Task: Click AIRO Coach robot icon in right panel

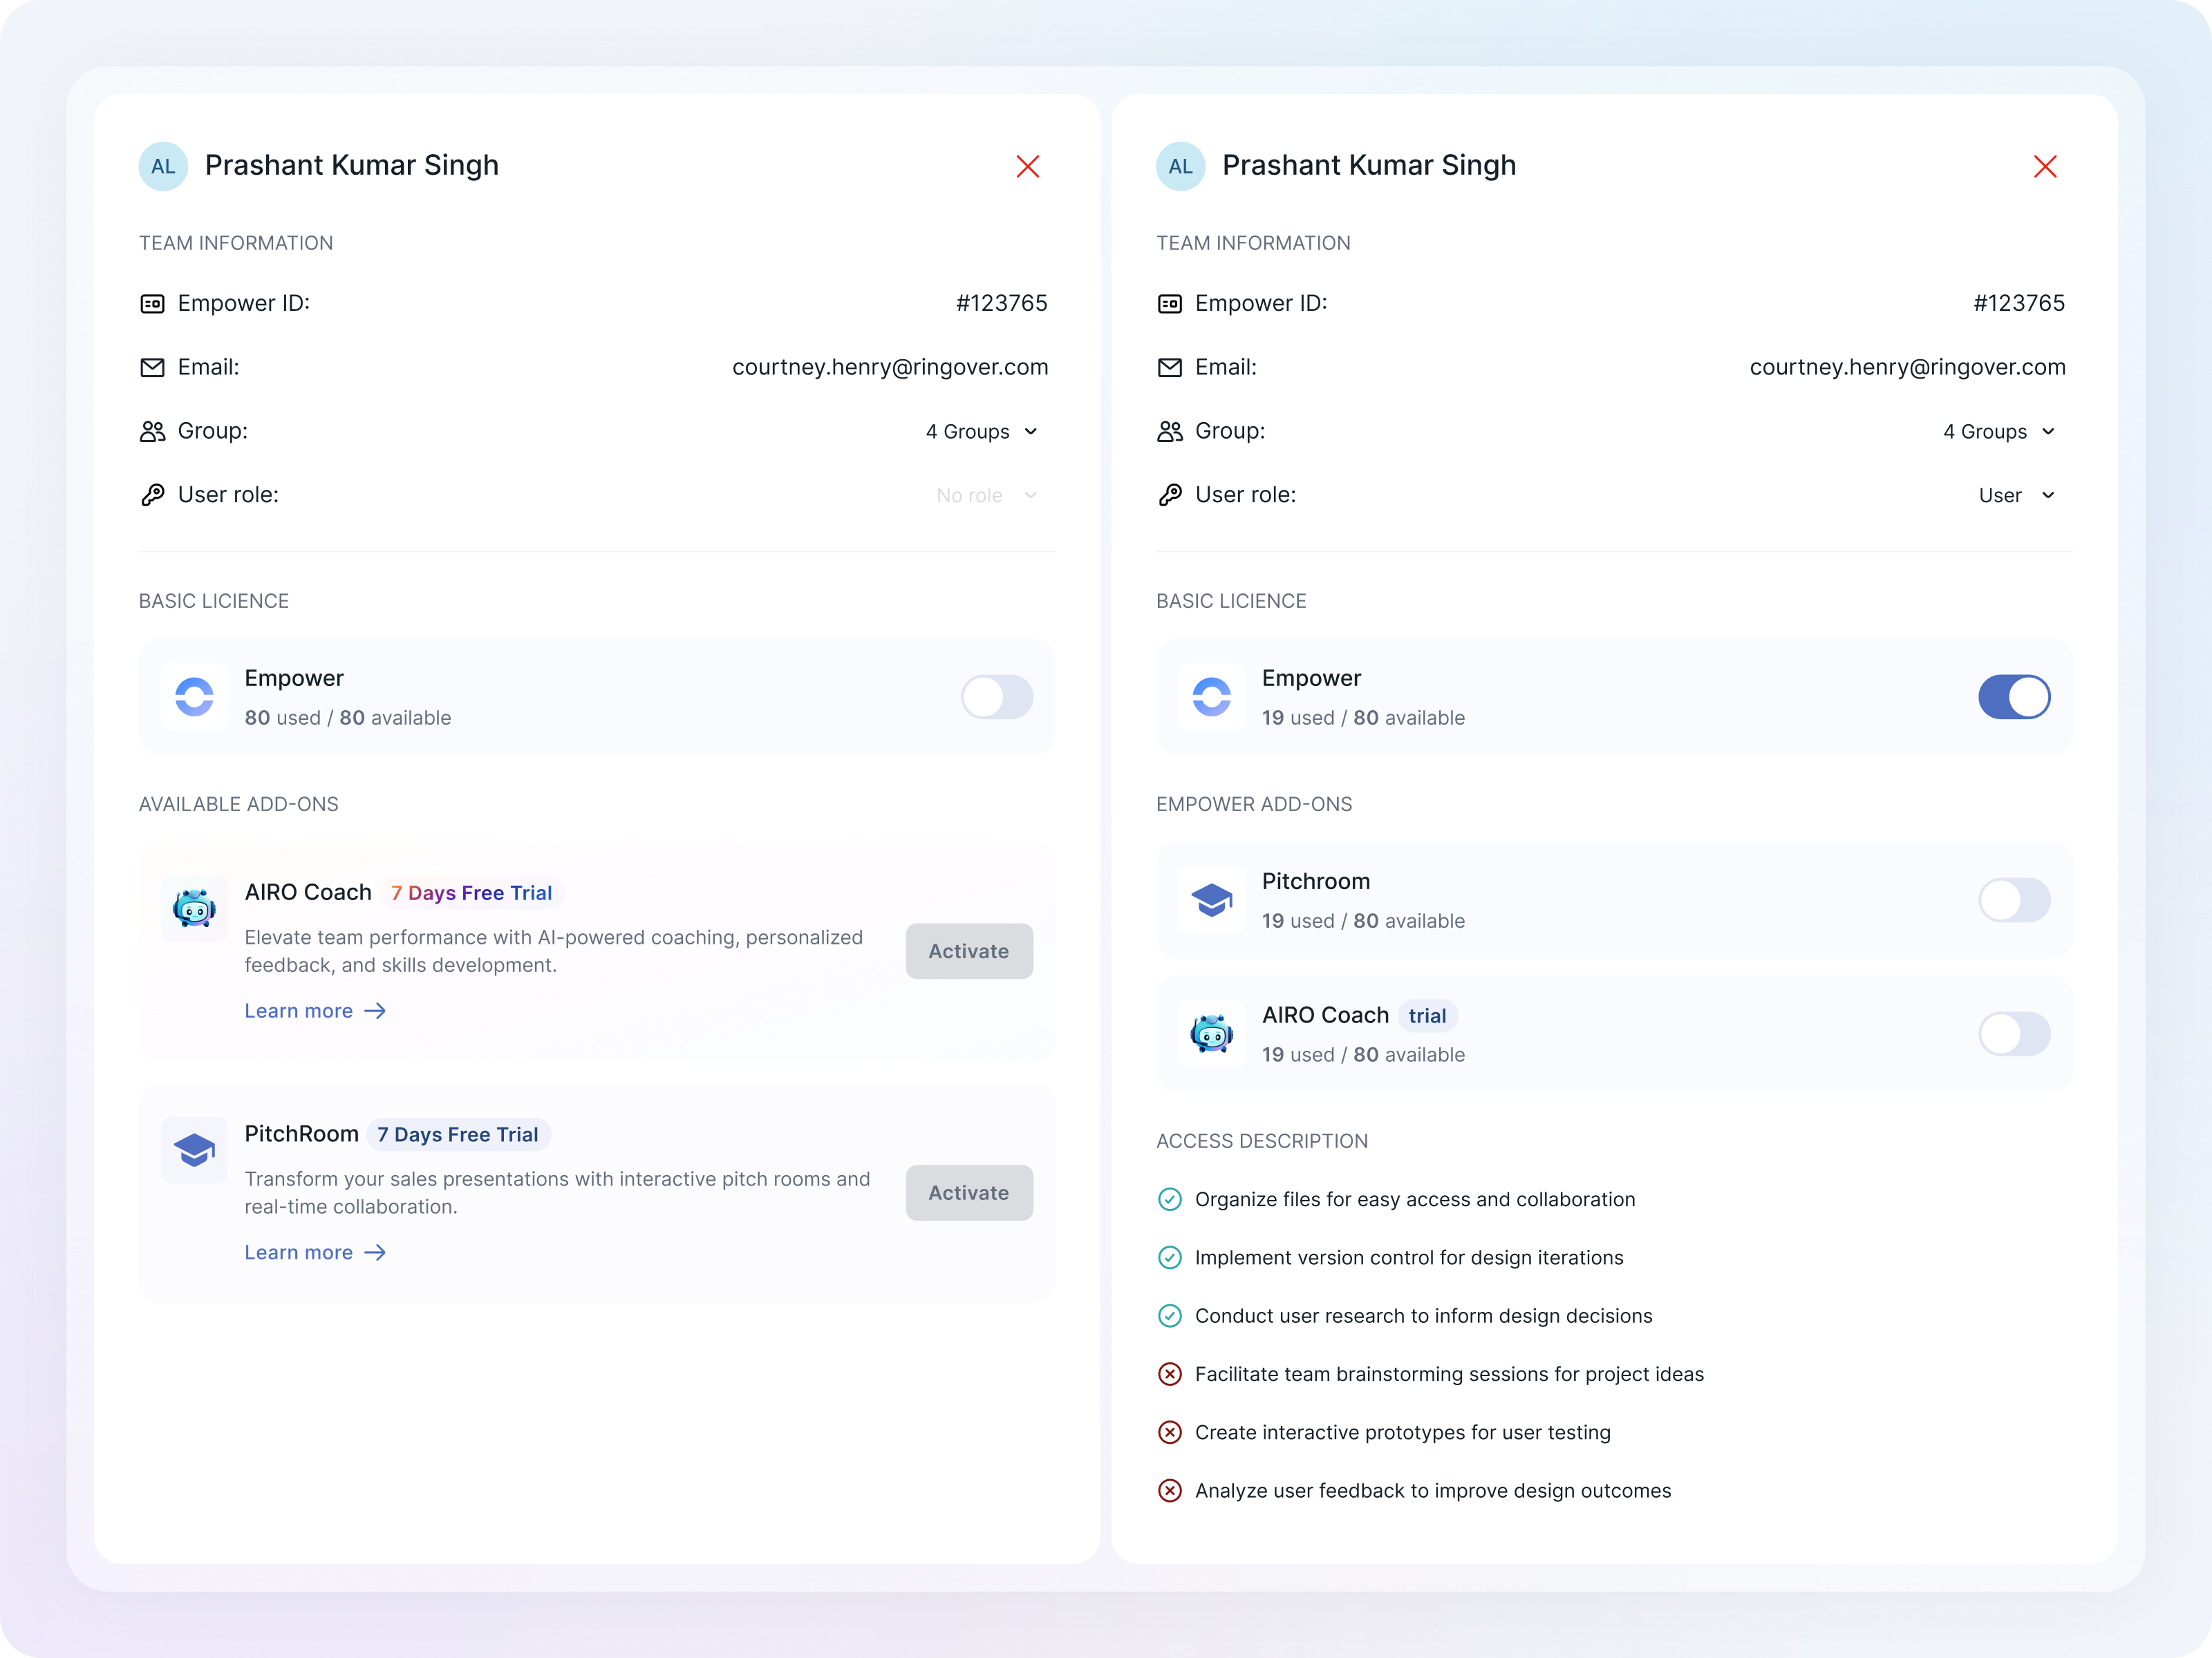Action: tap(1211, 1033)
